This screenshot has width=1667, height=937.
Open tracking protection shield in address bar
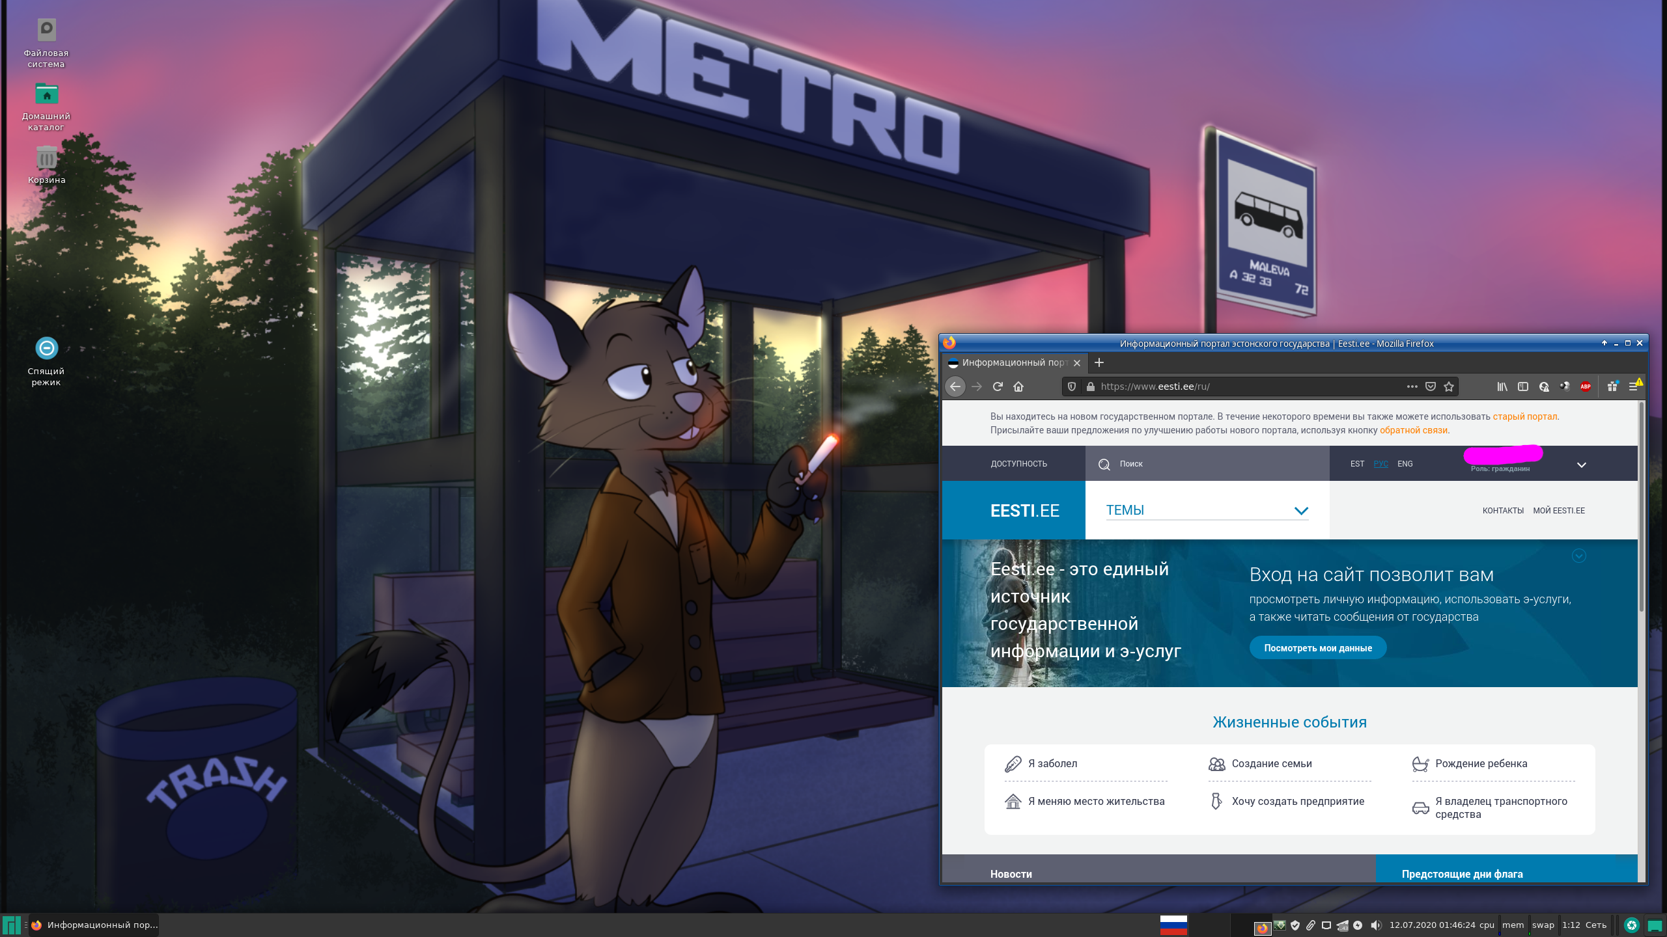[x=1072, y=387]
